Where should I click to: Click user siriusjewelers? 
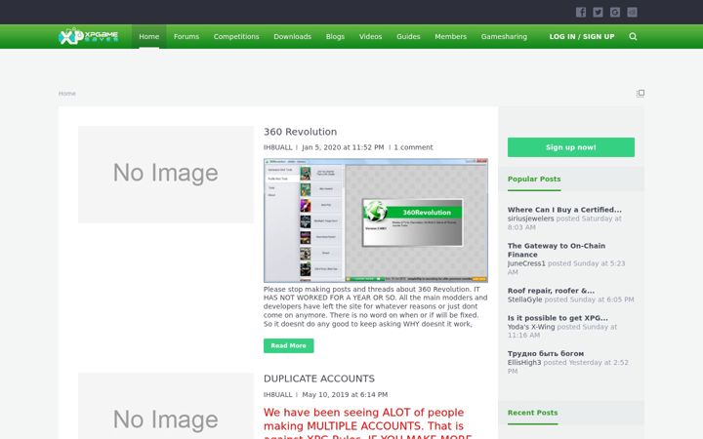(530, 219)
